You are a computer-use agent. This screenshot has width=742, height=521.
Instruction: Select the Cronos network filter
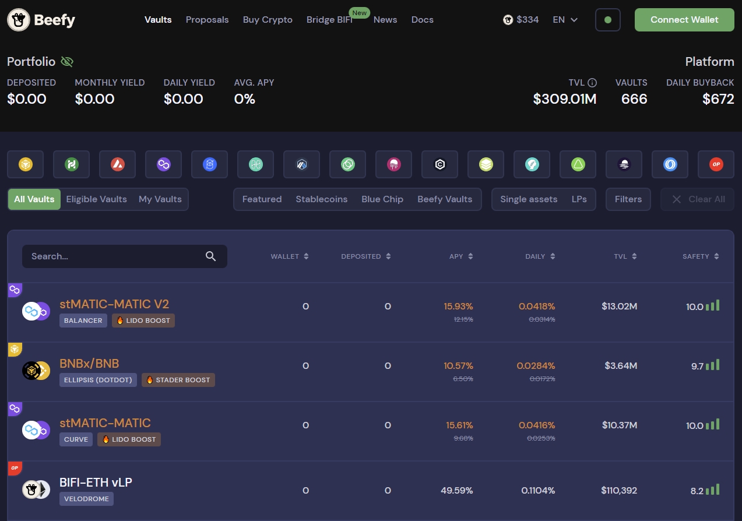[x=439, y=164]
